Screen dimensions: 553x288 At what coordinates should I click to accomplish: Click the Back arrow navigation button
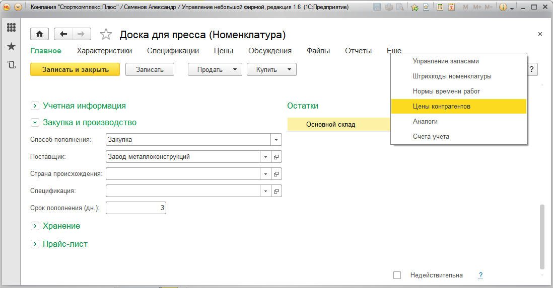(63, 34)
